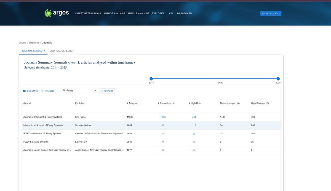Screen dimensions: 331x191
Task: Select Journal of Japan Society row
Action: click(151, 150)
